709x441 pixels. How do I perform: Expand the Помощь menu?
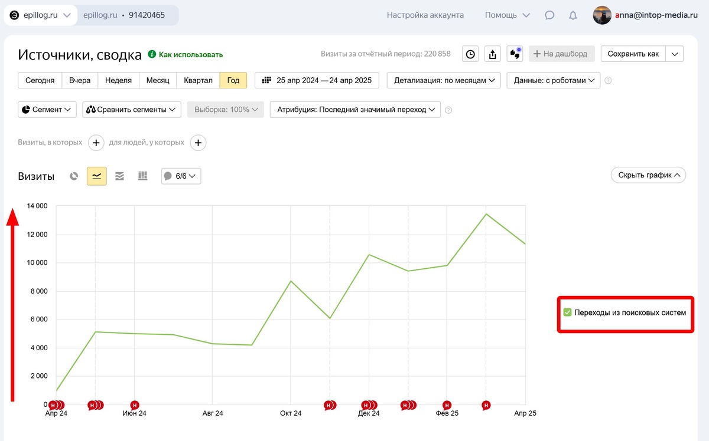508,15
